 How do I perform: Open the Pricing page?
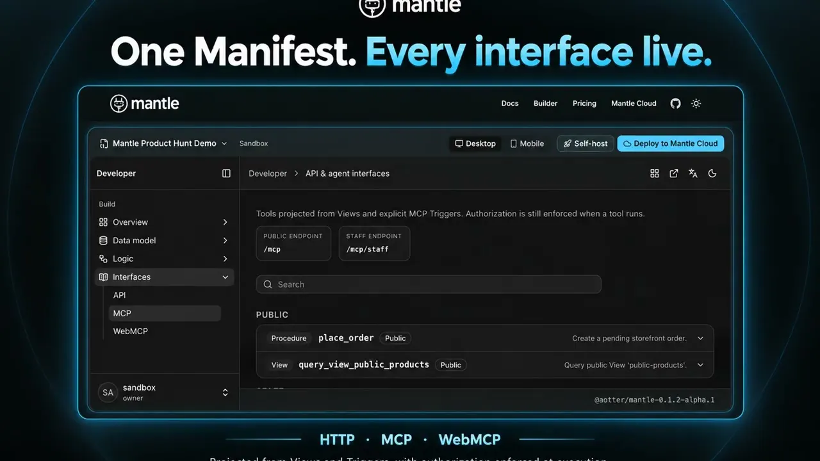tap(584, 103)
